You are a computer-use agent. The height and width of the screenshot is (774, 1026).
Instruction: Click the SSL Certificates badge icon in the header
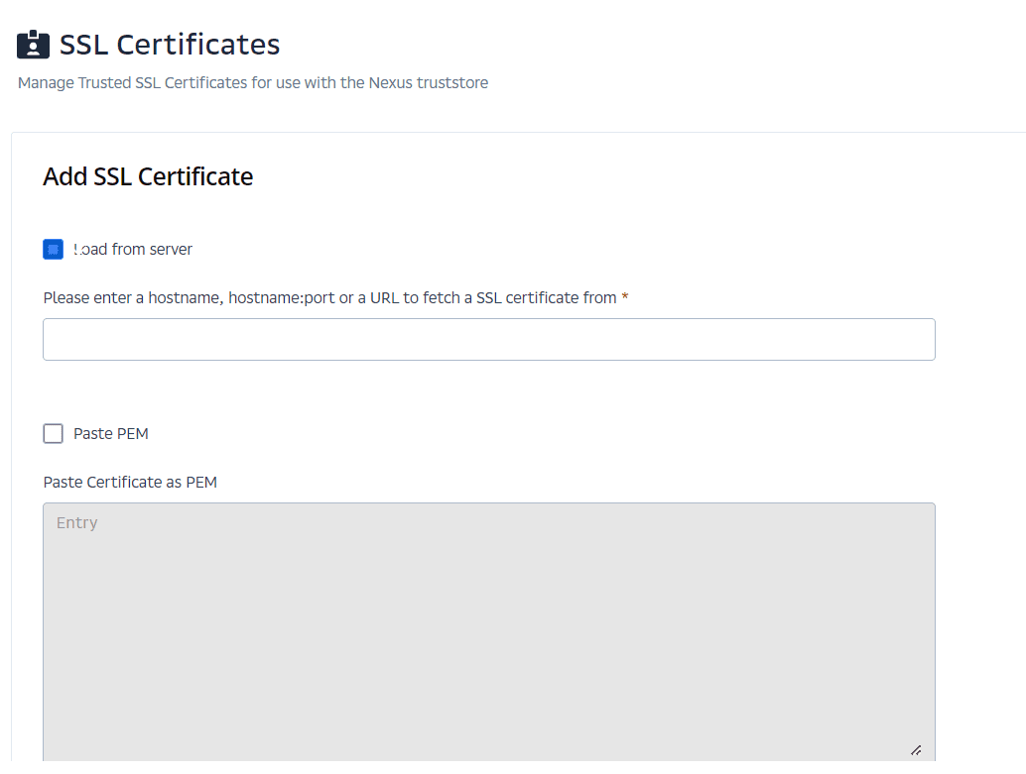33,44
